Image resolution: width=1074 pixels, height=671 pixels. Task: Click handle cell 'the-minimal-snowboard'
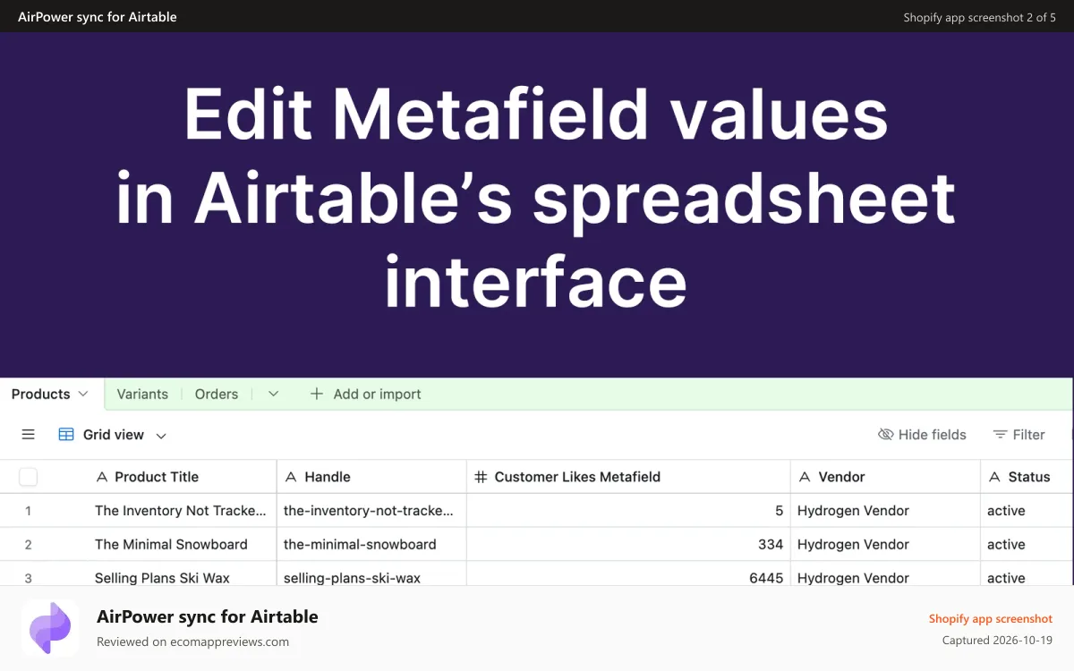point(360,544)
